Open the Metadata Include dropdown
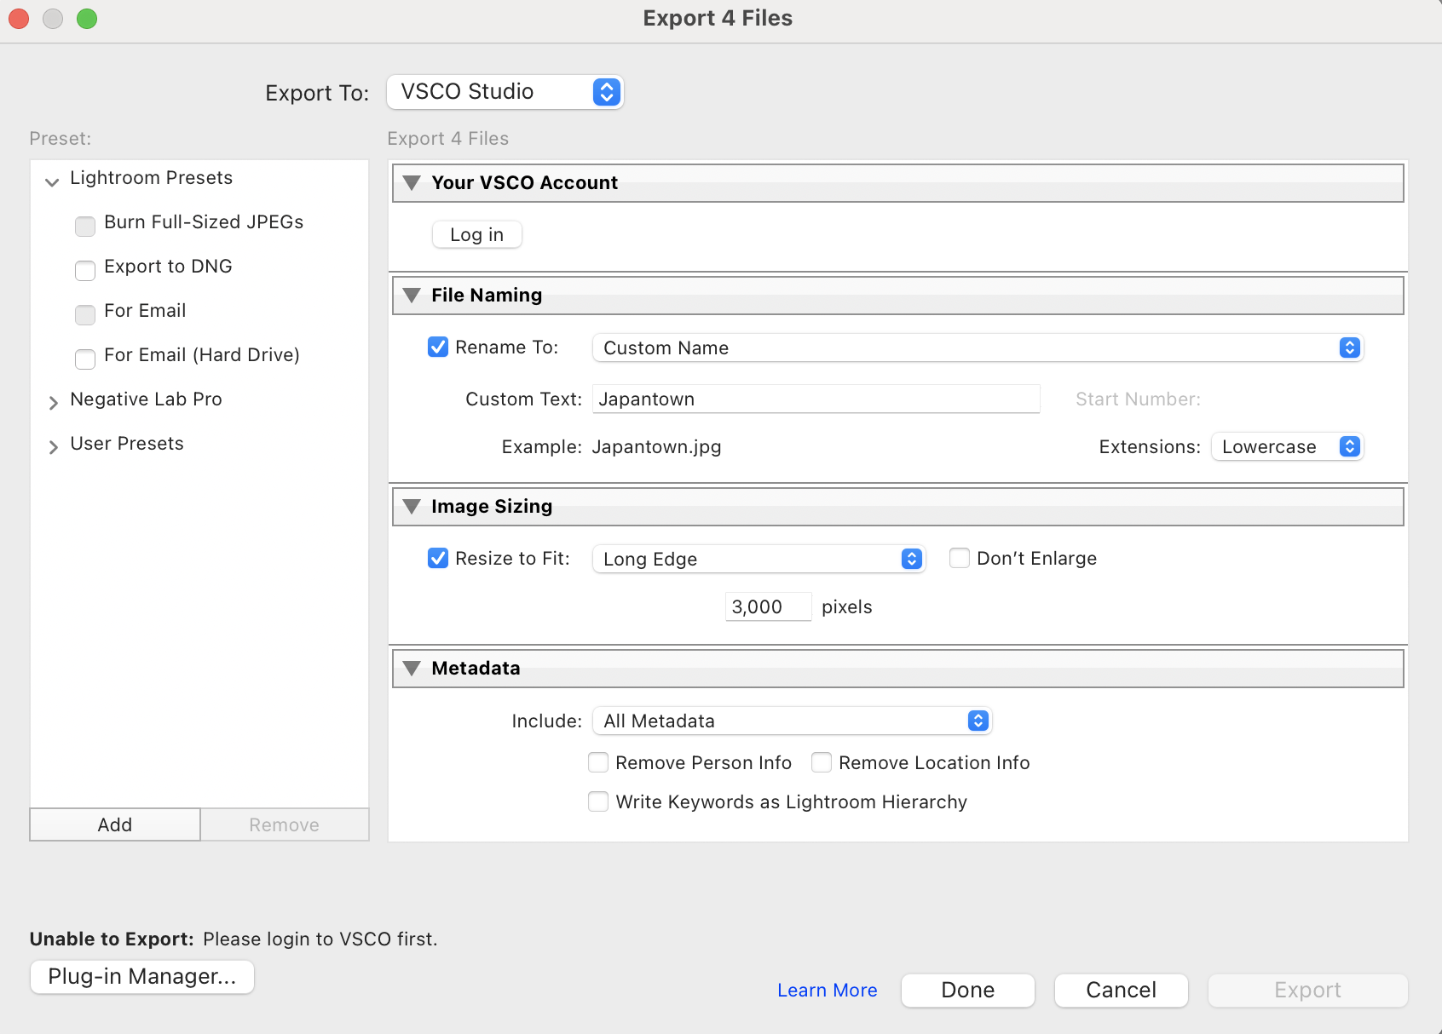 coord(791,721)
